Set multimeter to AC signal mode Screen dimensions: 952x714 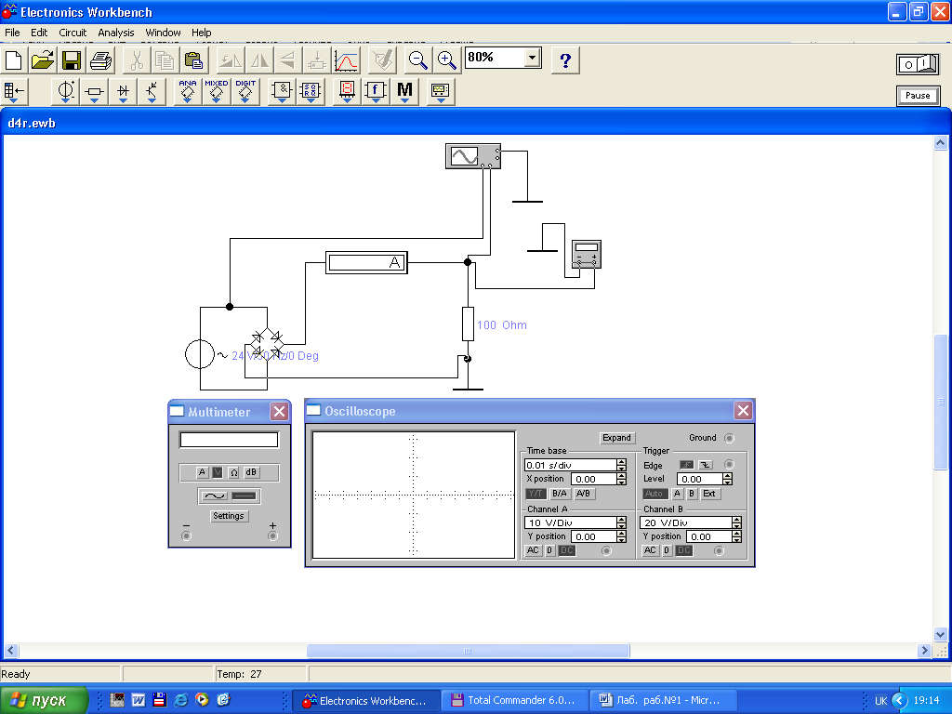pyautogui.click(x=215, y=496)
